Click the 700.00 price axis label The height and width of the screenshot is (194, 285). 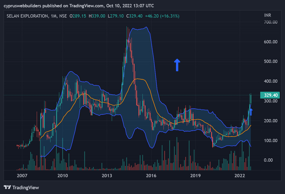click(x=271, y=22)
